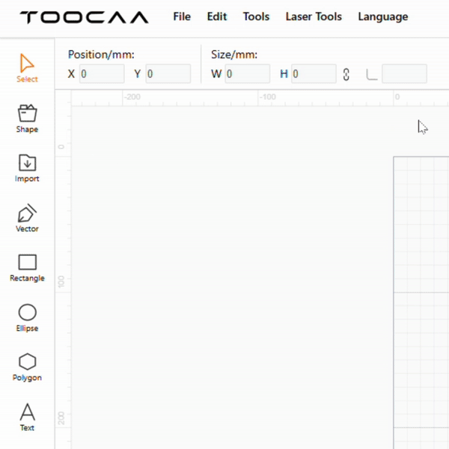The height and width of the screenshot is (449, 449).
Task: Activate the Text tool
Action: pos(27,416)
